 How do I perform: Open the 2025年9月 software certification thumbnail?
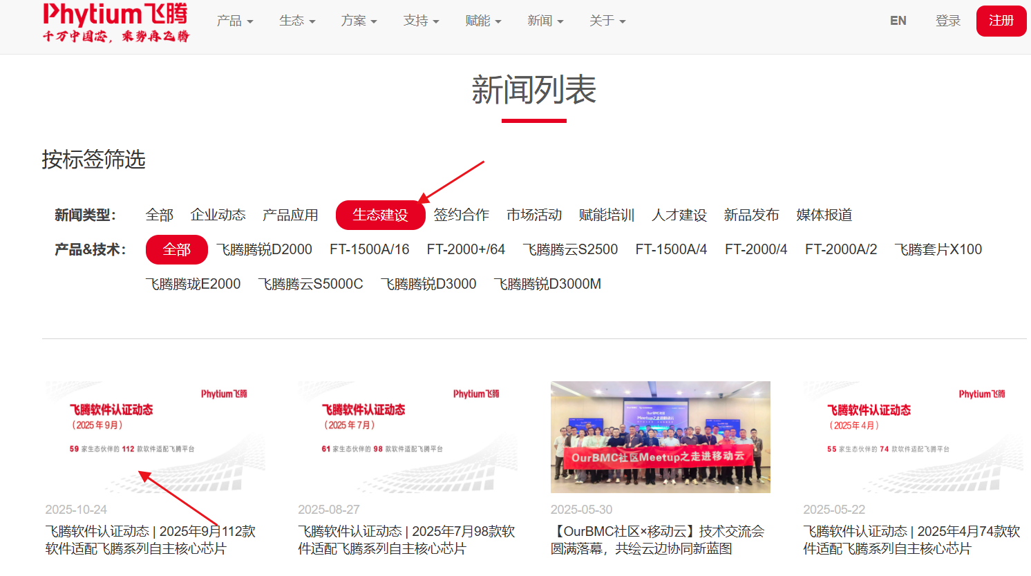155,437
